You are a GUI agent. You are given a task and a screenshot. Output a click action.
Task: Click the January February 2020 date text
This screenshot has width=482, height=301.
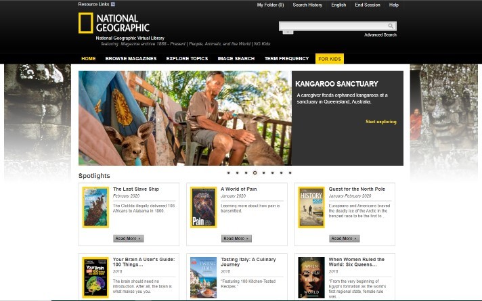click(x=350, y=196)
